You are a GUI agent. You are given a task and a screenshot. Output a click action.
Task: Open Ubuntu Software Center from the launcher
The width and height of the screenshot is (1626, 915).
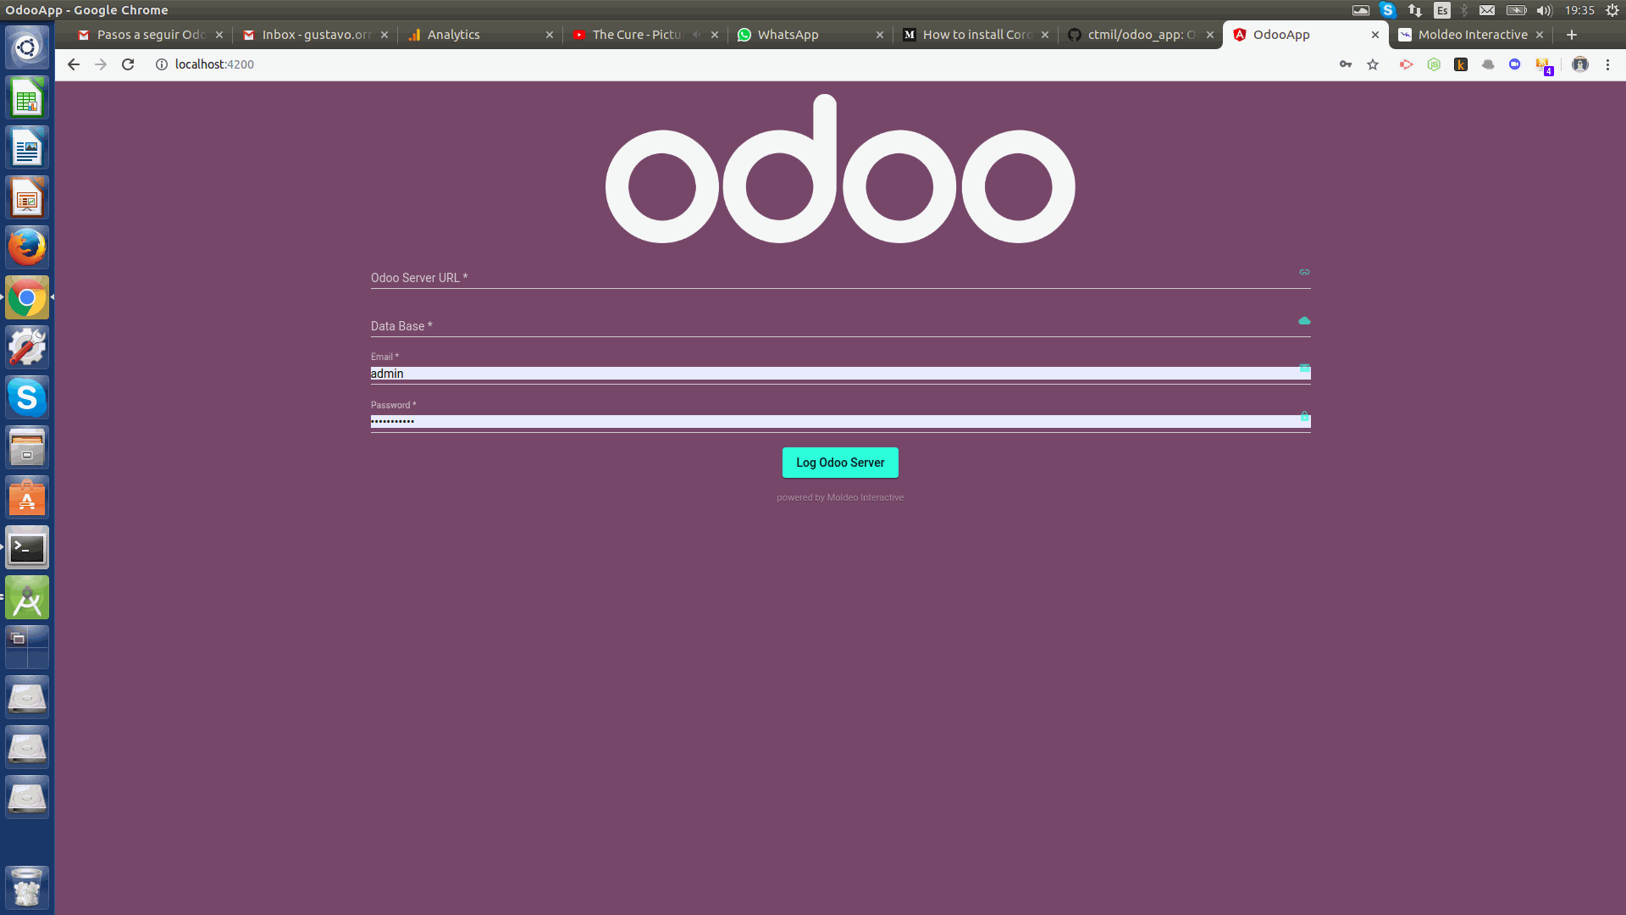(x=27, y=498)
